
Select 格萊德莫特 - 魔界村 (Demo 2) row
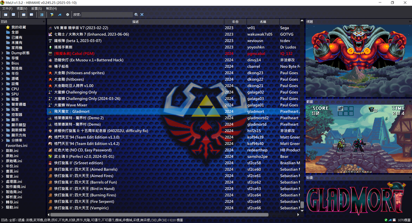pyautogui.click(x=174, y=118)
